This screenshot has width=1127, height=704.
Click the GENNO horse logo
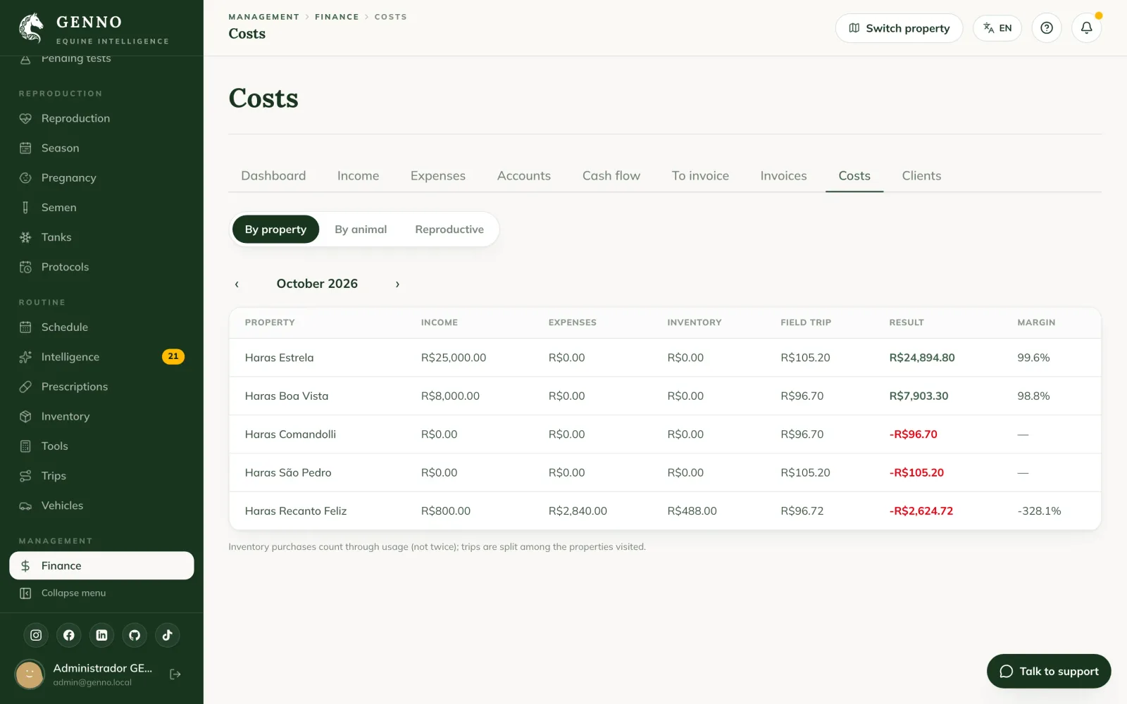tap(31, 28)
